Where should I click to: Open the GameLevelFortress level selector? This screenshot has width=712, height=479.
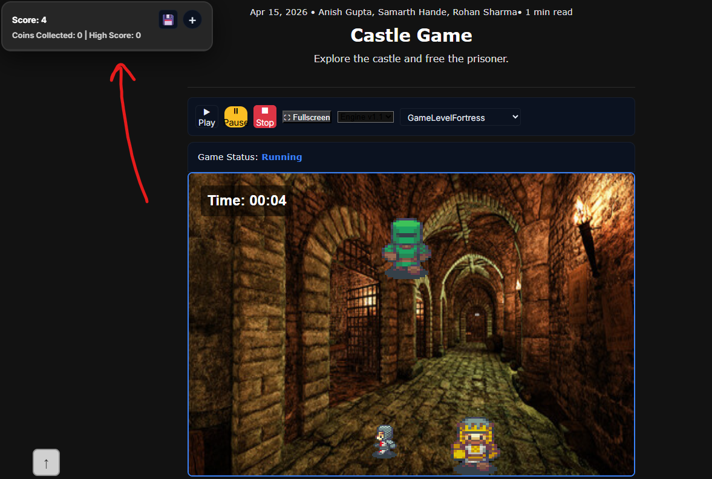460,117
